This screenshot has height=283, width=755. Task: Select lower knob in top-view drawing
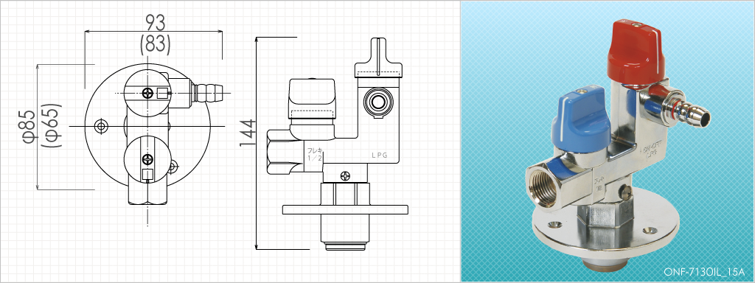pos(147,159)
